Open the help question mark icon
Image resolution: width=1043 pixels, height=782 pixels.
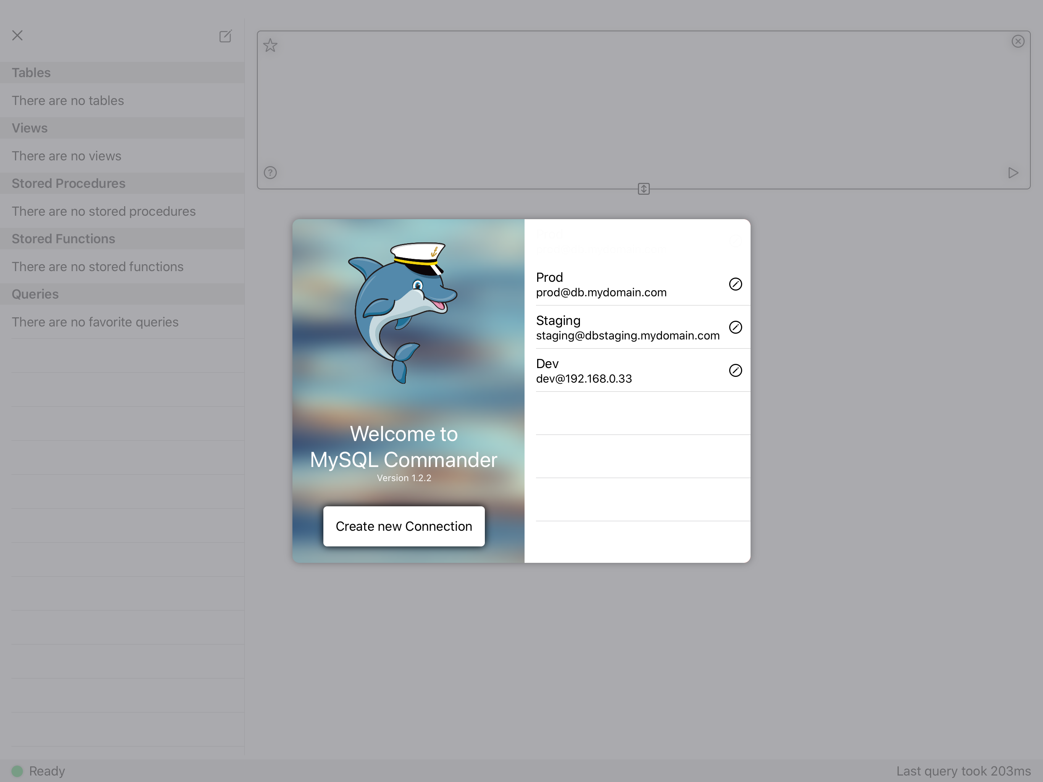coord(270,173)
